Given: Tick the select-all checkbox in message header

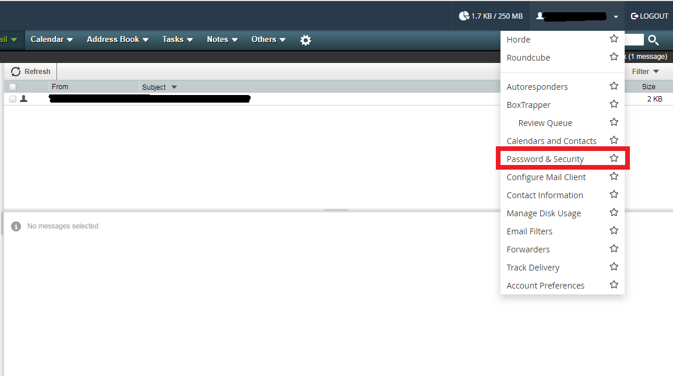Looking at the screenshot, I should click(x=13, y=87).
